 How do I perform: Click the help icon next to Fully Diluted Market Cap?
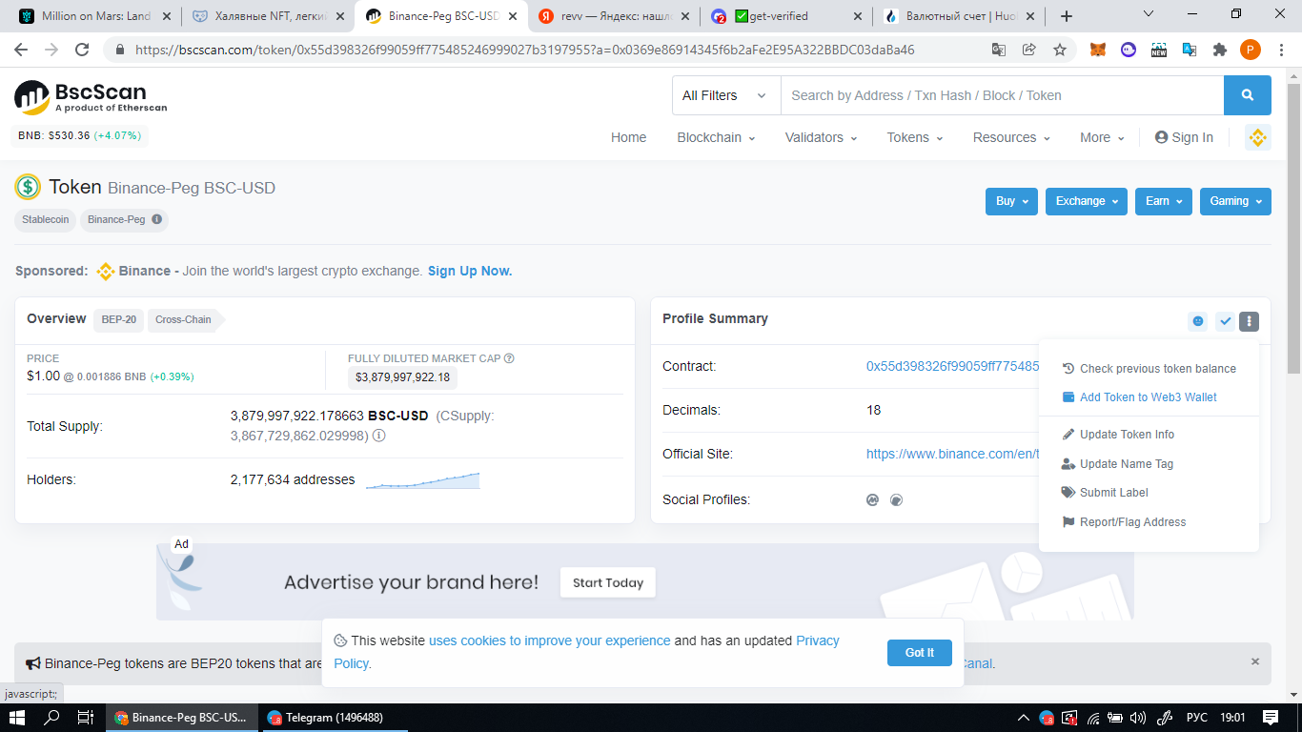pyautogui.click(x=509, y=358)
